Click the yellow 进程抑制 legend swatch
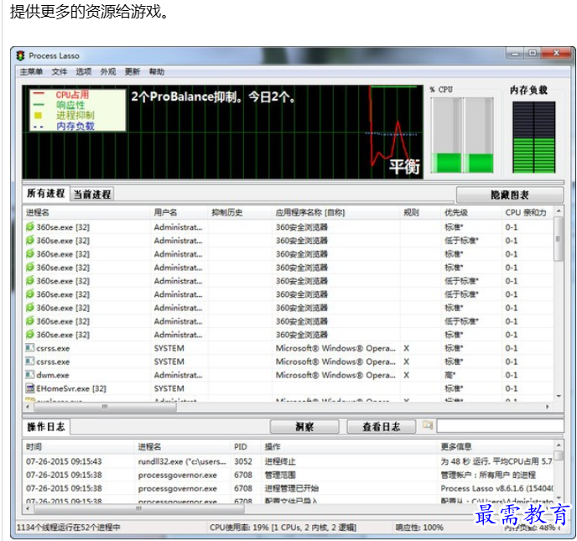The image size is (577, 541). (x=38, y=116)
